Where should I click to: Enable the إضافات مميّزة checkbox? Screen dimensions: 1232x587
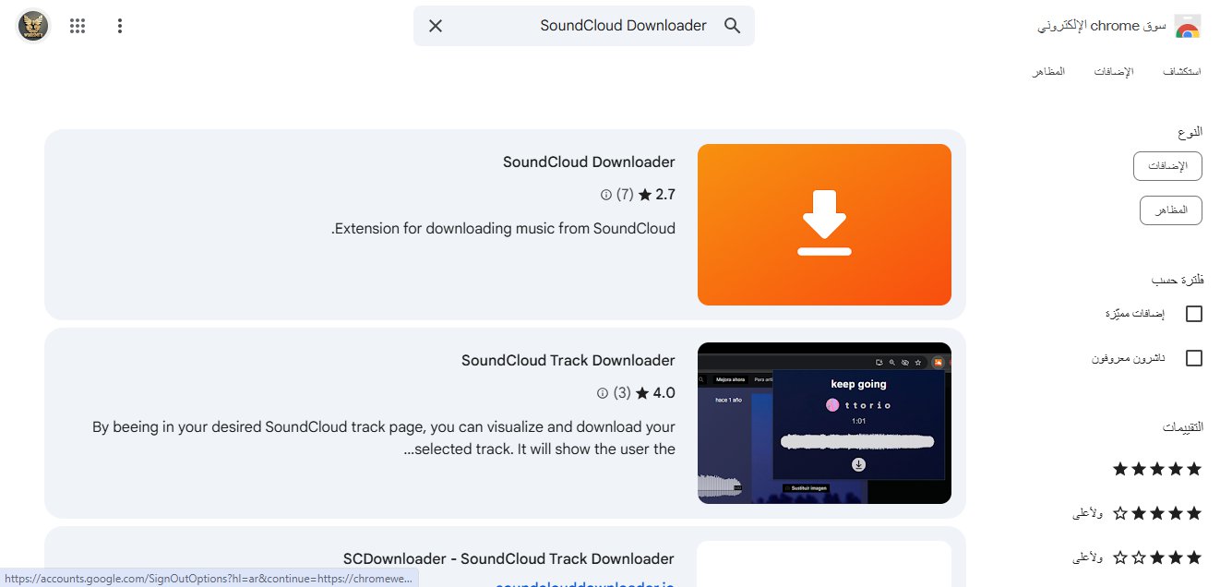[x=1193, y=314]
